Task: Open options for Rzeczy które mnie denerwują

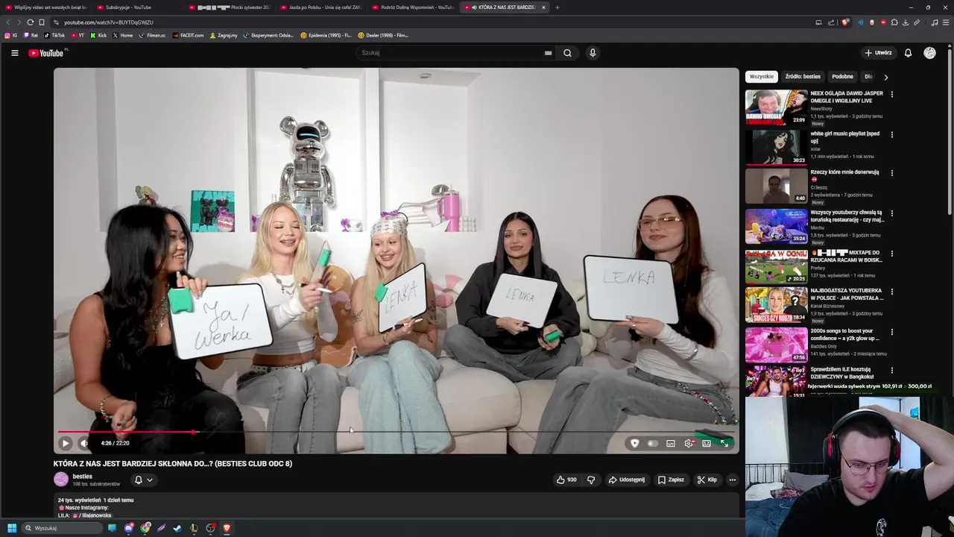Action: point(891,173)
